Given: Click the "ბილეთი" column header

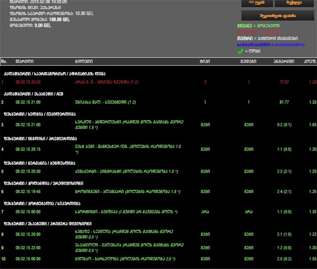Looking at the screenshot, I should [84, 61].
